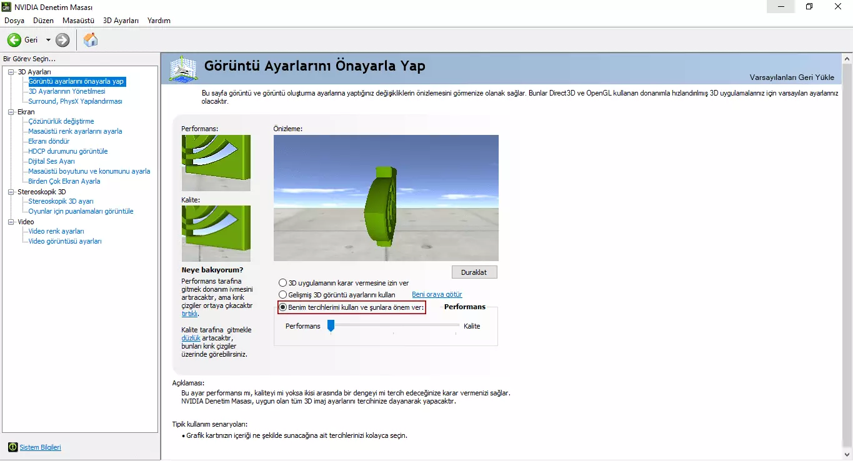The height and width of the screenshot is (461, 853).
Task: Click the 'Açıklaması:' label
Action: [x=188, y=383]
